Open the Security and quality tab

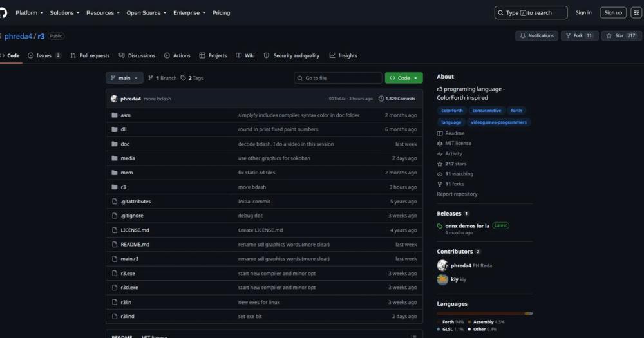292,55
